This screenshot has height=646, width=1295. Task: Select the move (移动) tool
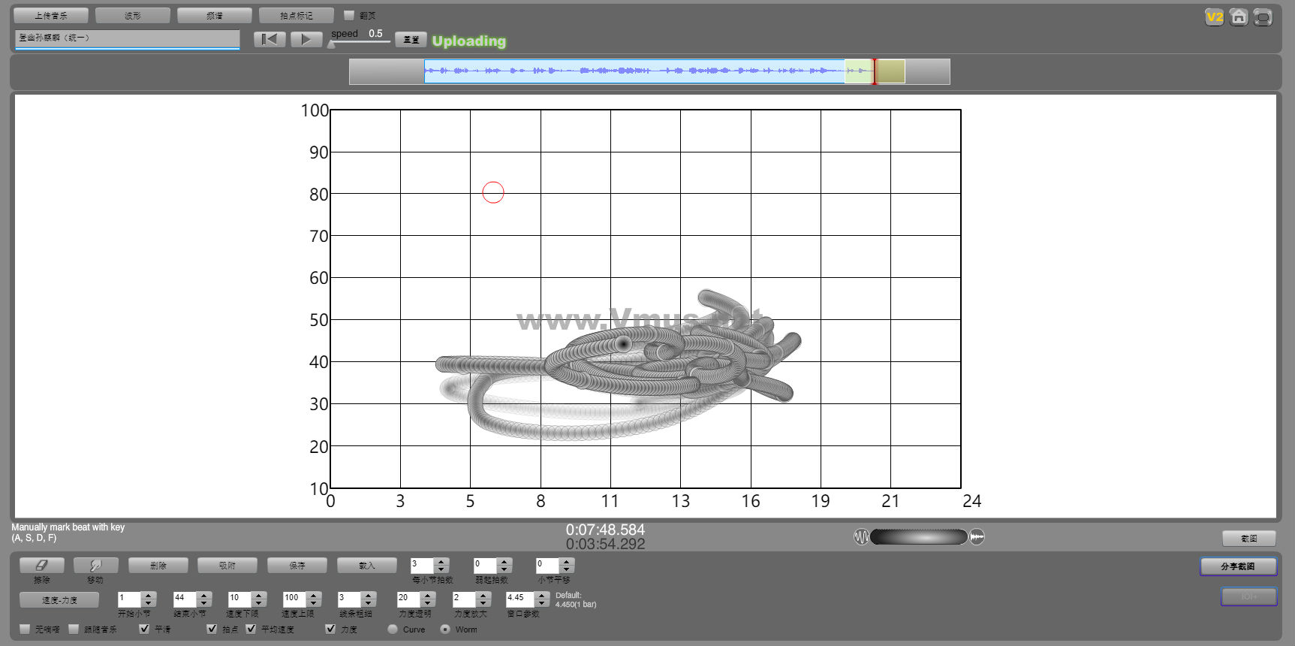tap(96, 565)
